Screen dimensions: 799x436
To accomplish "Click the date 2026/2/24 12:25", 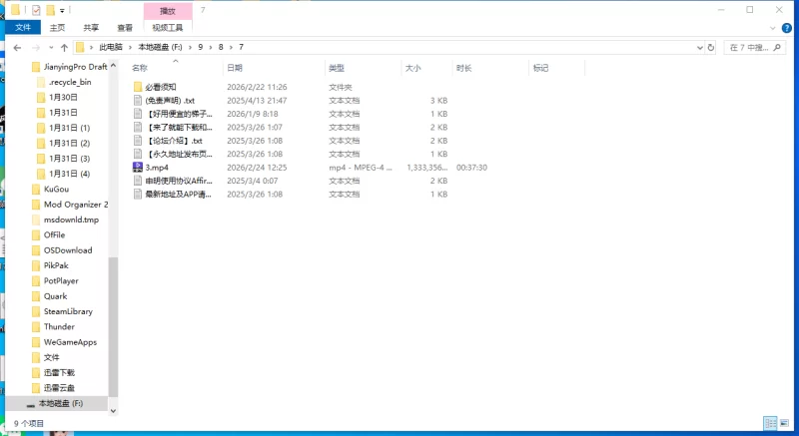I will click(x=257, y=168).
